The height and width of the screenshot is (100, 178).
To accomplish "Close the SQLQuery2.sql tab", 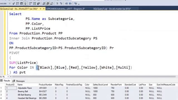I will click(44, 9).
